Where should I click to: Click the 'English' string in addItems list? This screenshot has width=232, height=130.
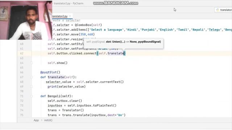[x=166, y=30]
